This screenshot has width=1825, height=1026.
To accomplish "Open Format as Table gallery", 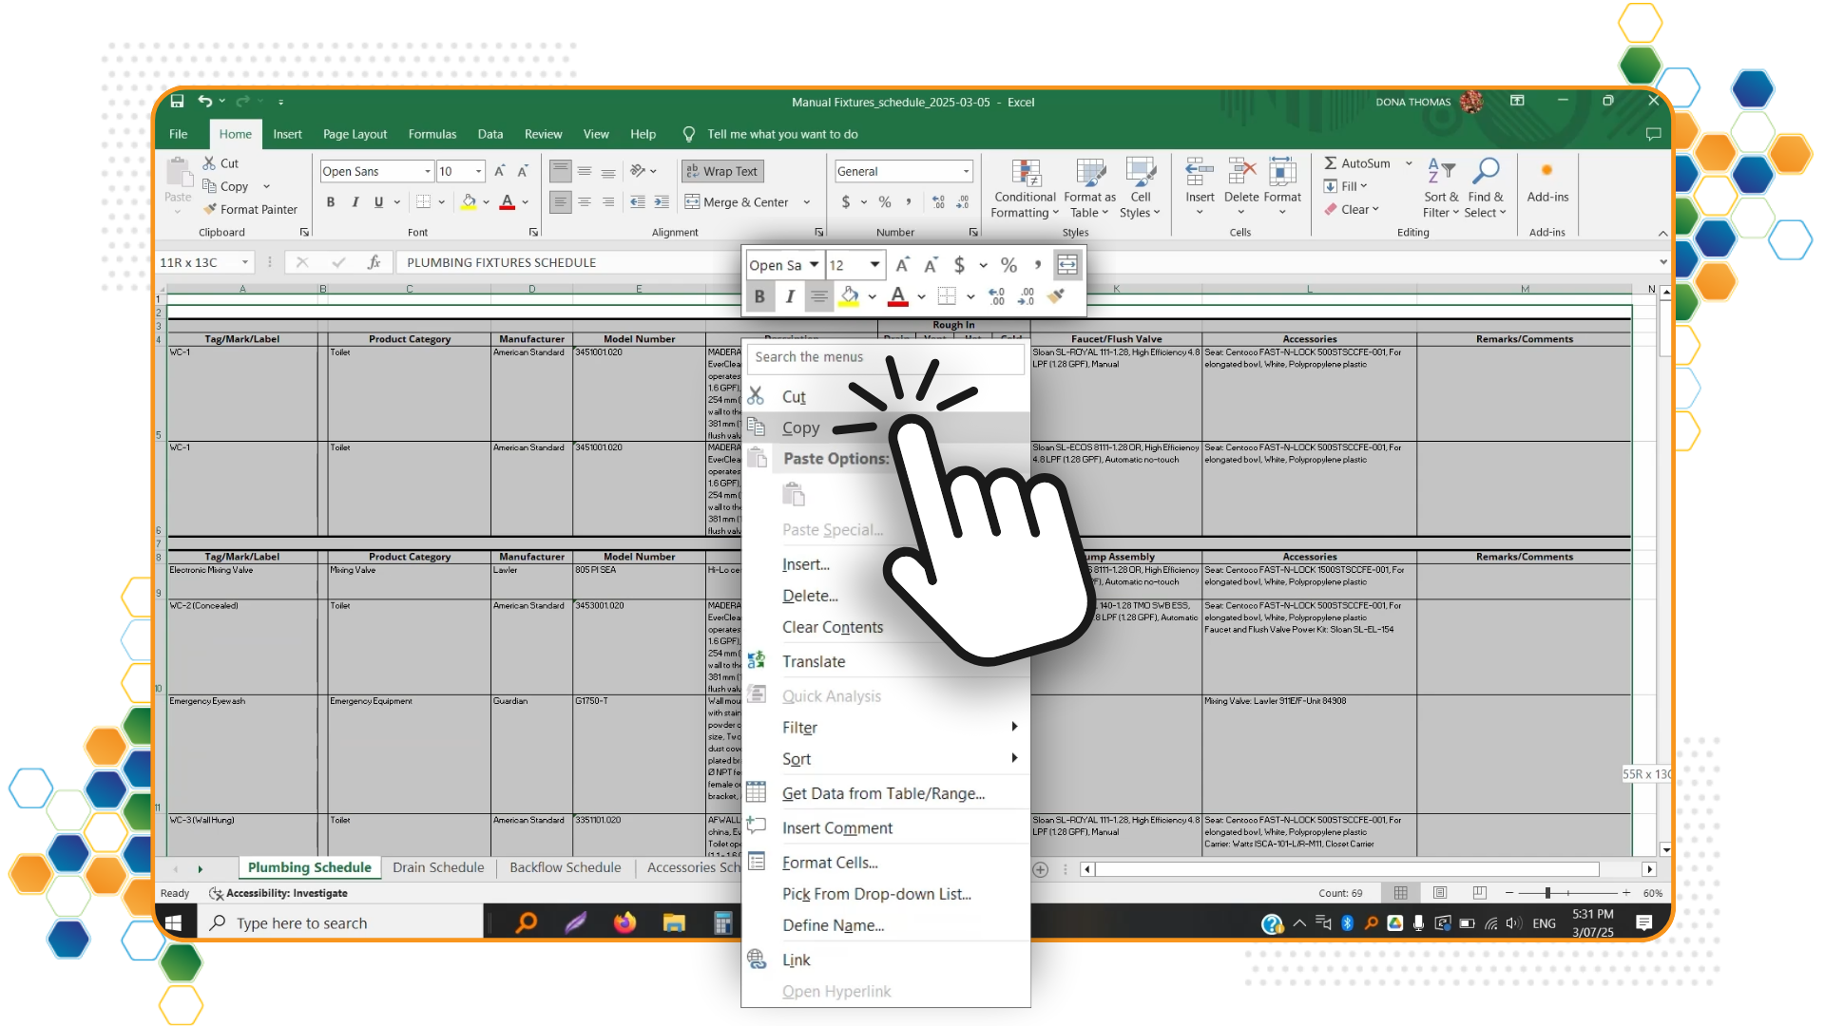I will (x=1089, y=188).
